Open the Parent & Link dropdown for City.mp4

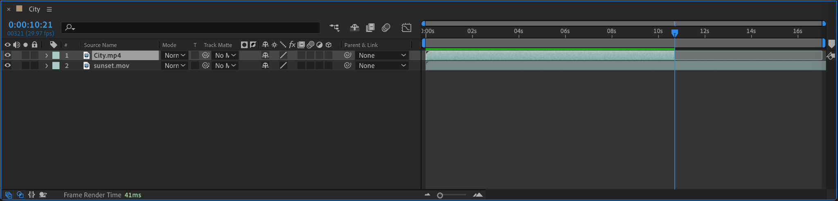pos(382,55)
